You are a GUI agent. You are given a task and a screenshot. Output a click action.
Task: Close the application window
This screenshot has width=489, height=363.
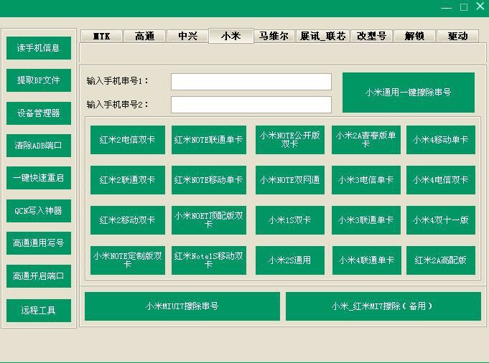[480, 6]
